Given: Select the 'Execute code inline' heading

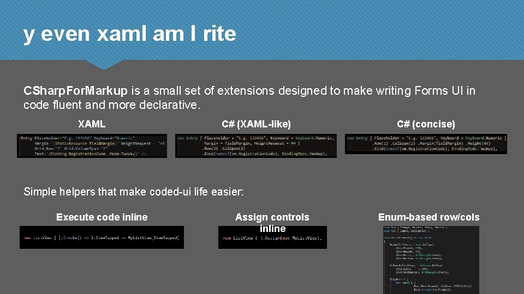Looking at the screenshot, I should pos(102,217).
